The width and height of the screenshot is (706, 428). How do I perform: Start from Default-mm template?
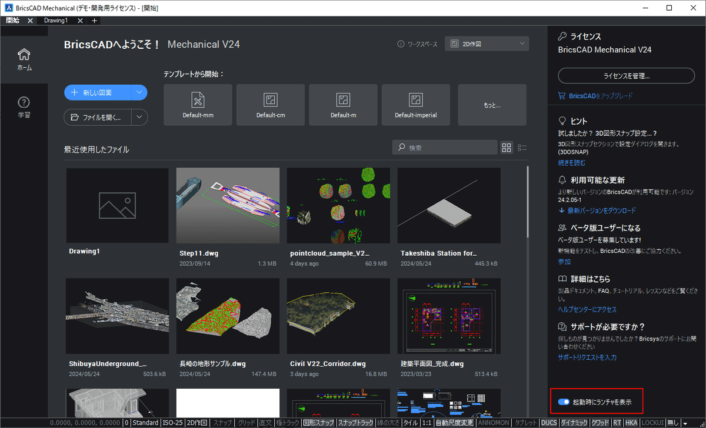pos(198,105)
